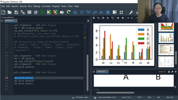The width and height of the screenshot is (178, 100).
Task: Toggle fullscreen mode icon
Action: (x=121, y=12)
